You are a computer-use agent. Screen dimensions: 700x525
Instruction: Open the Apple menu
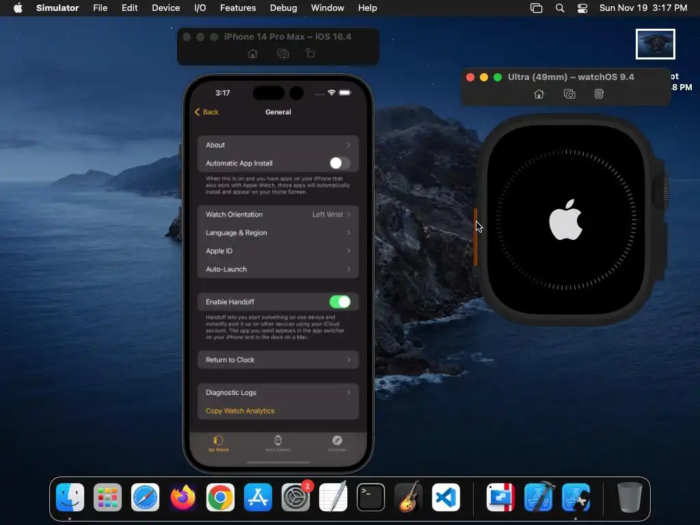18,8
